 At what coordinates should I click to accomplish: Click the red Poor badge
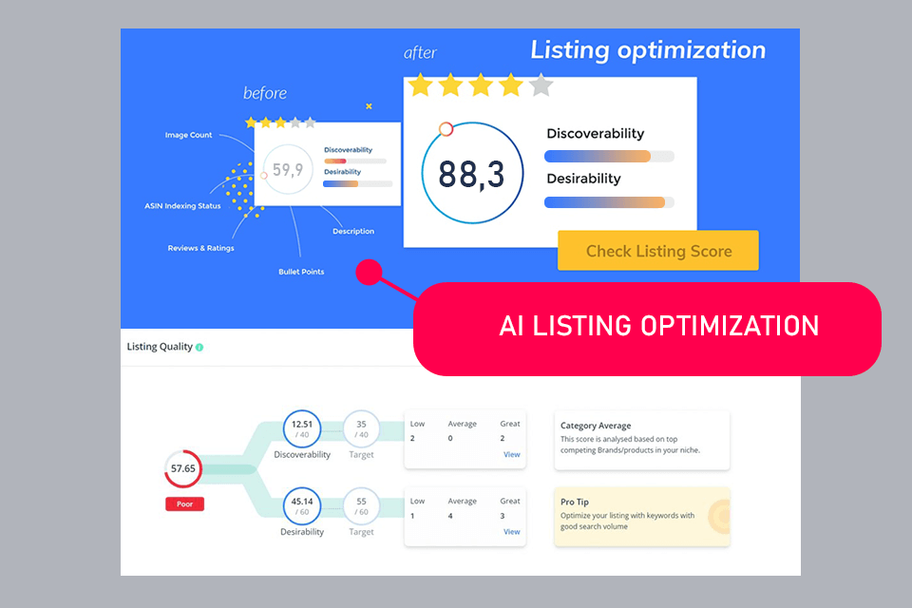click(184, 503)
